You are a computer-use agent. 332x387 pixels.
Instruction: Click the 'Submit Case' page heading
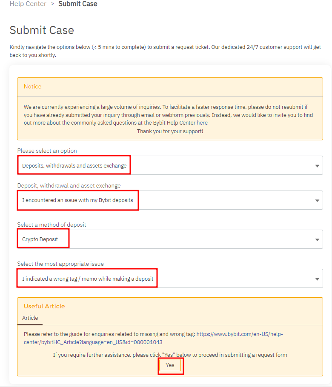pos(42,30)
